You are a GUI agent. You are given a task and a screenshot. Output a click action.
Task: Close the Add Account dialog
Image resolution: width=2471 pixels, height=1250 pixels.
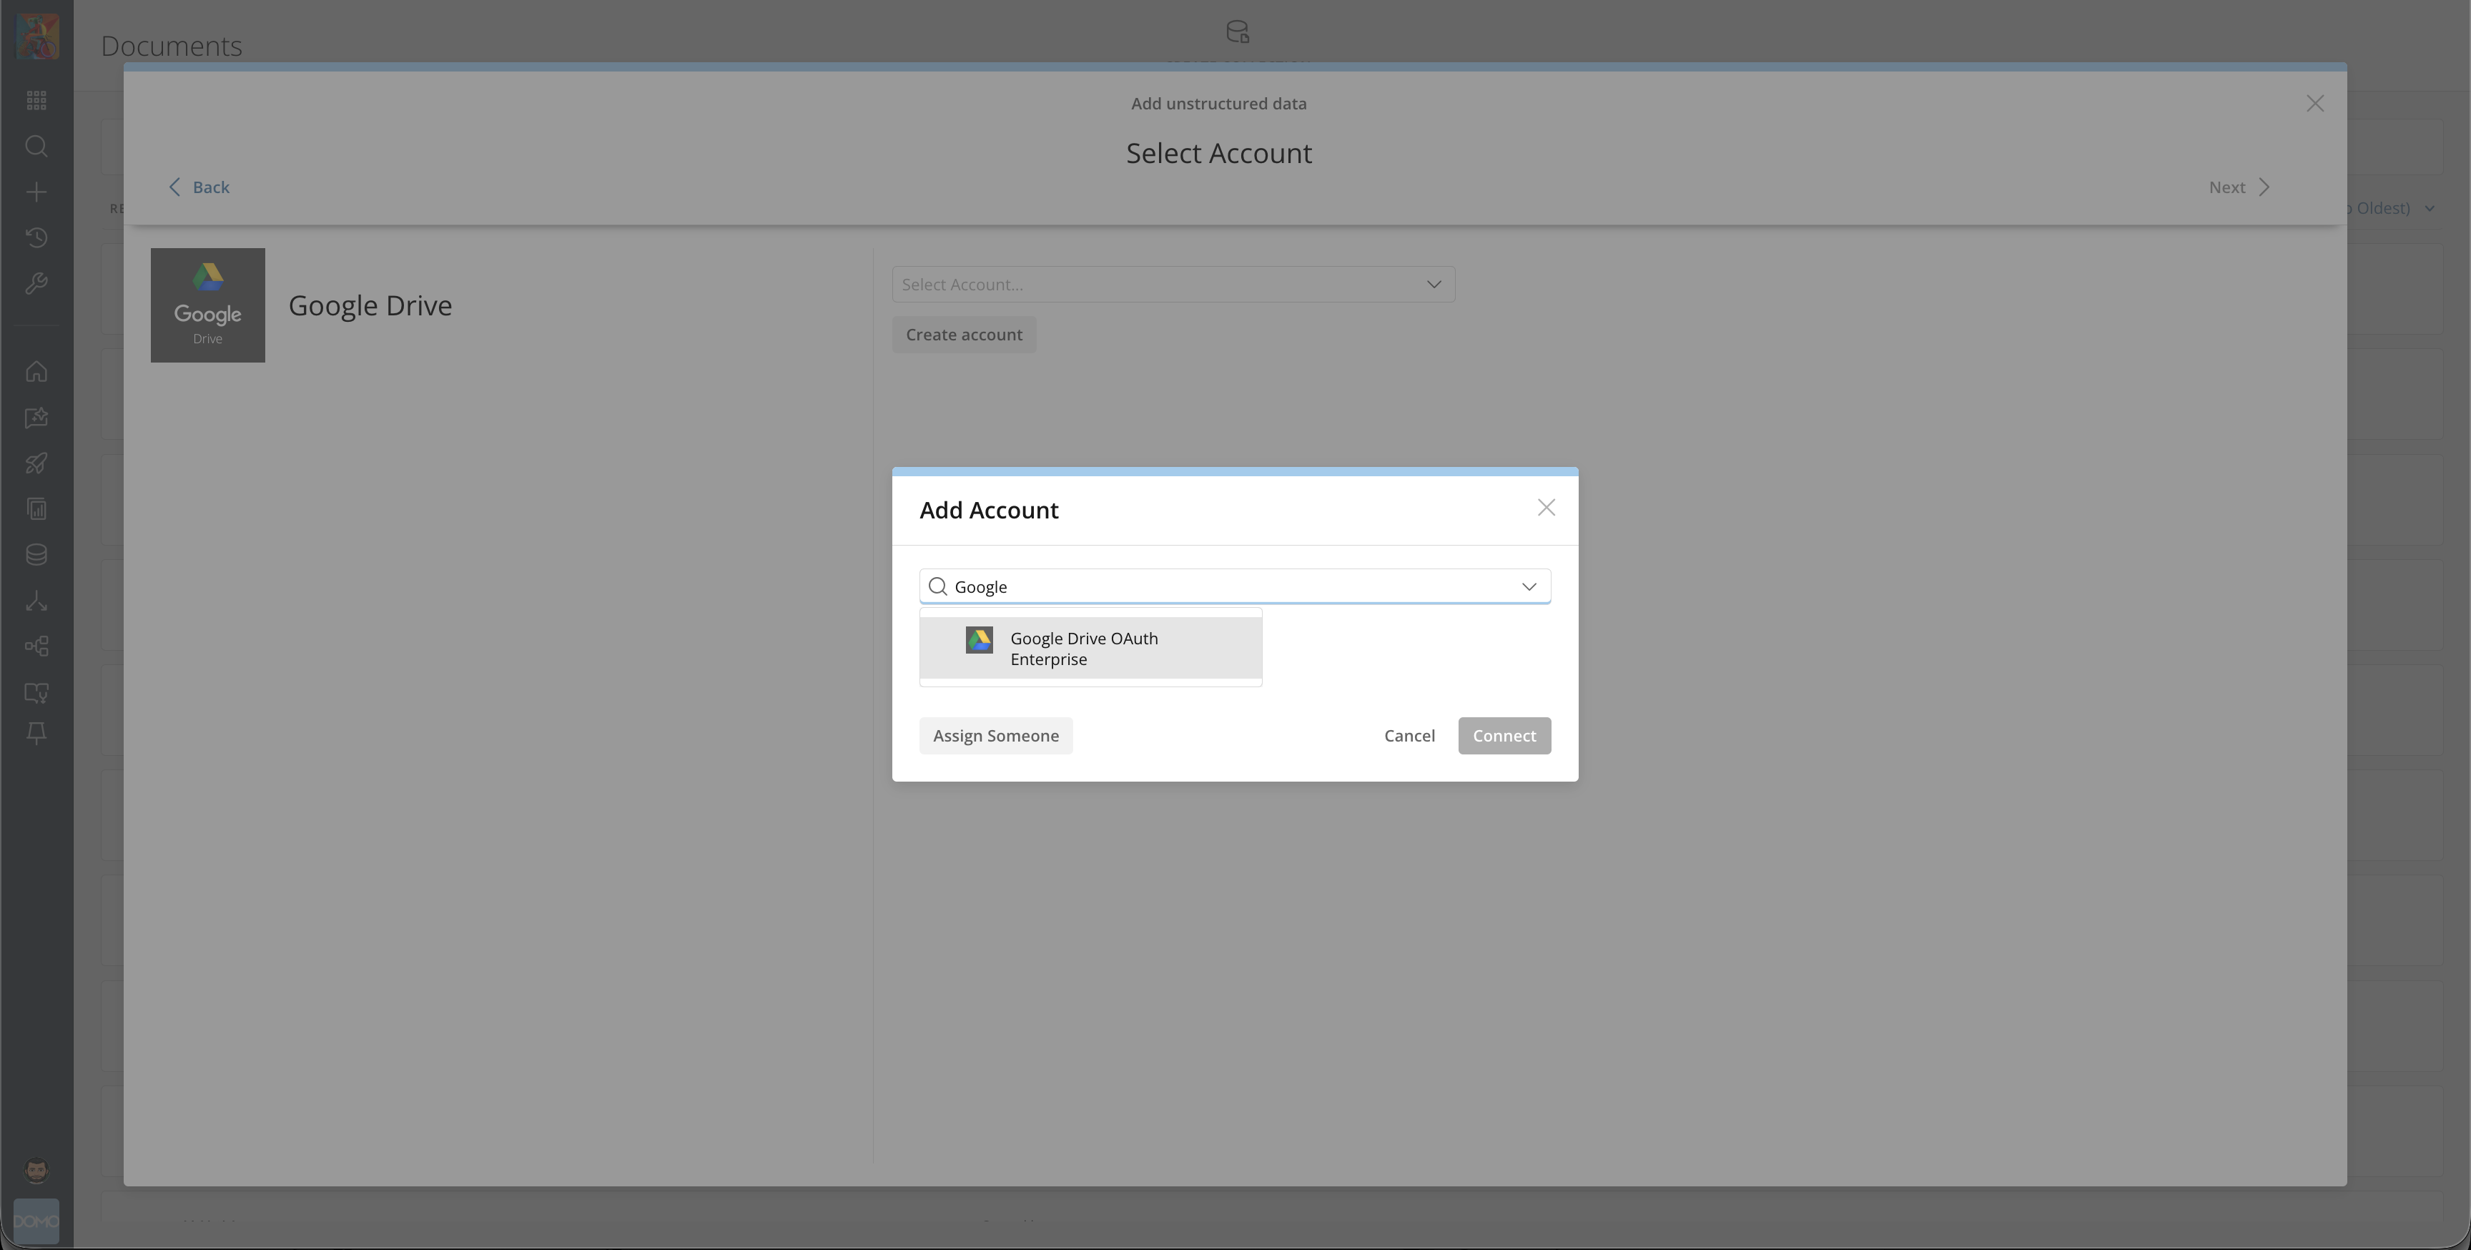coord(1547,508)
